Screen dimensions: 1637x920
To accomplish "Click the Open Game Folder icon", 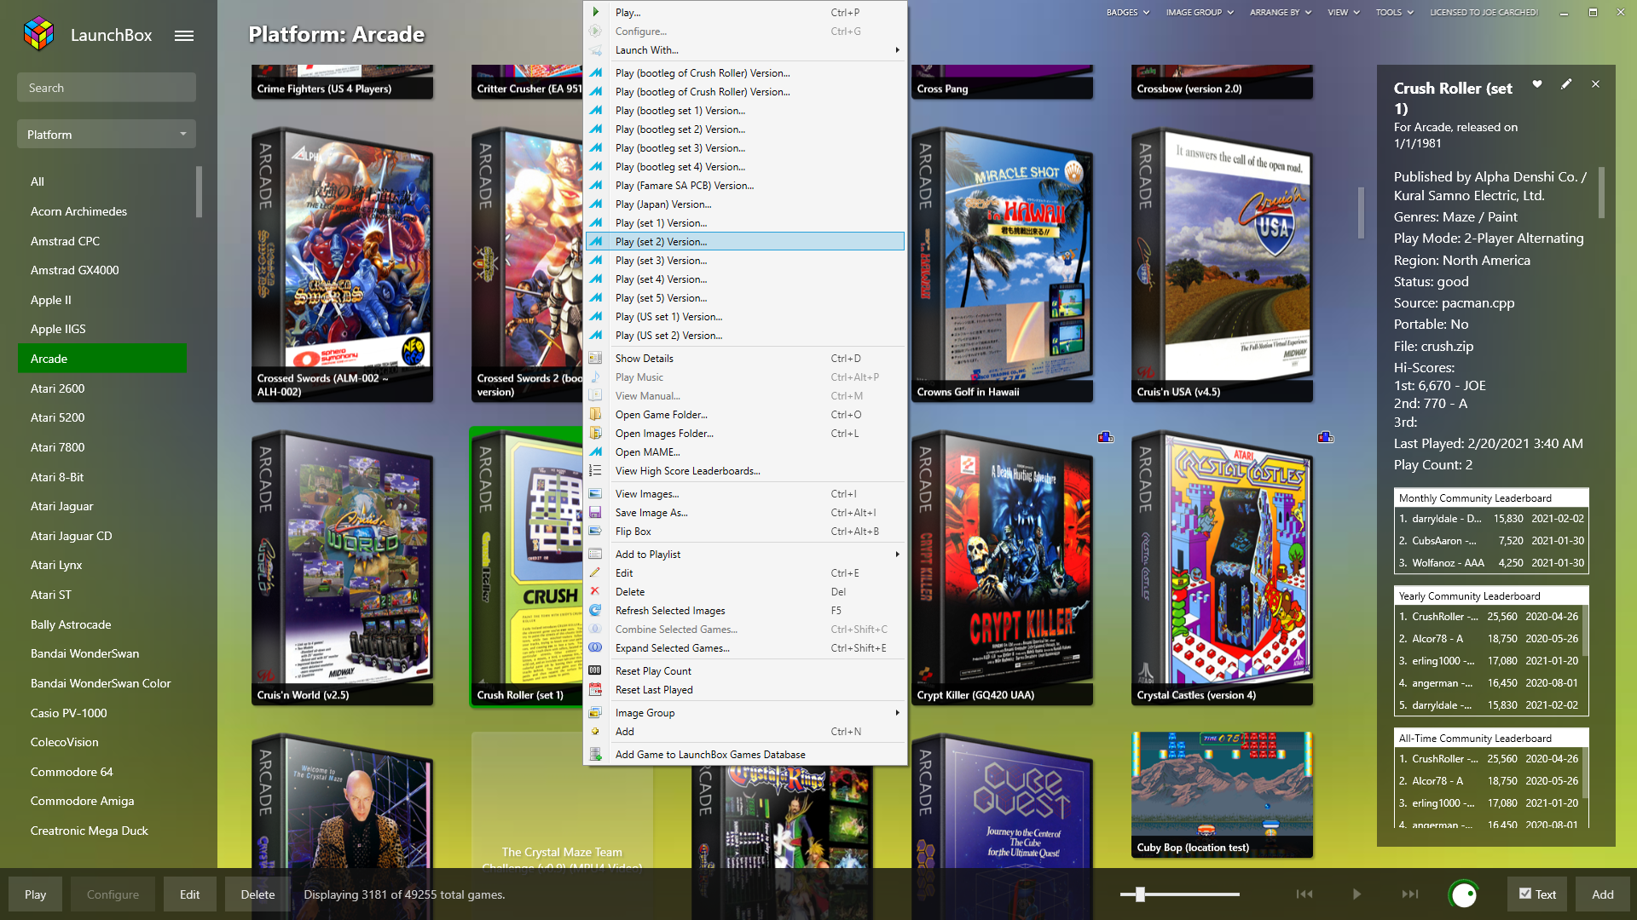I will (x=596, y=415).
